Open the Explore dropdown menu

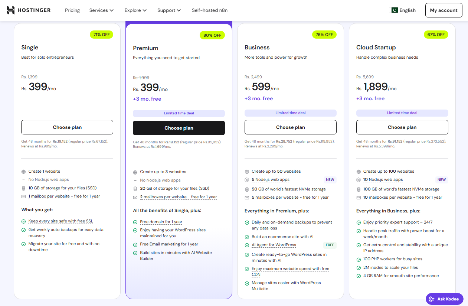pos(135,10)
